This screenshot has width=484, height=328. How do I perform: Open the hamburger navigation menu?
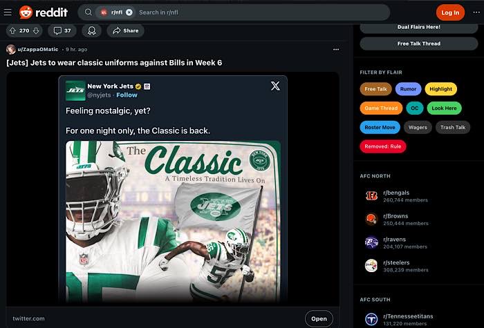(8, 12)
